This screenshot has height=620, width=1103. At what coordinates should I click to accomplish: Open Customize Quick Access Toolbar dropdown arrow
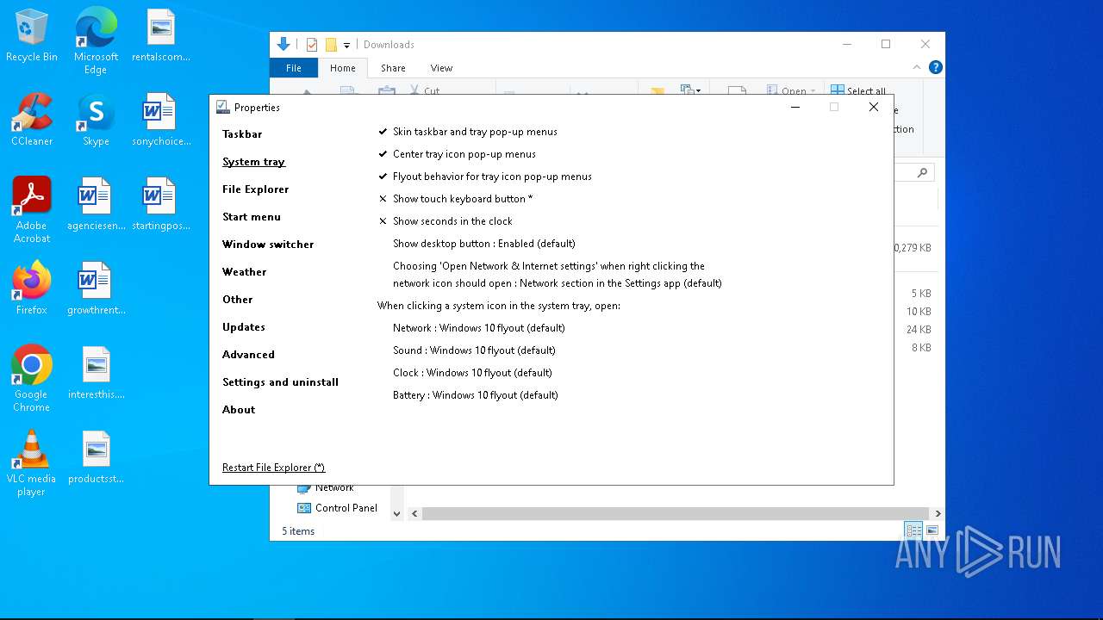click(346, 46)
